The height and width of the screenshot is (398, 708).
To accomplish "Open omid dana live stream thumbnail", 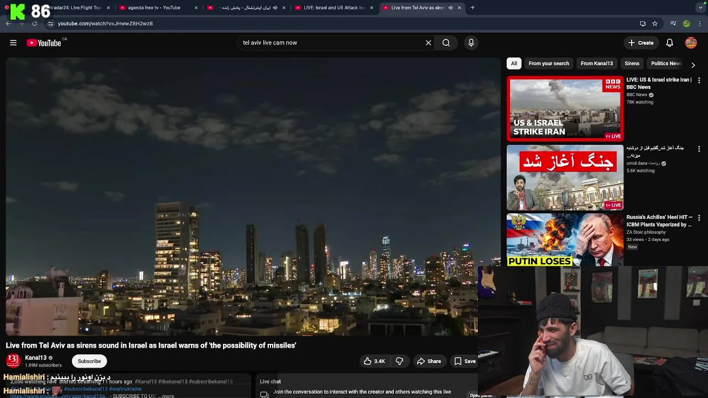I will (565, 177).
